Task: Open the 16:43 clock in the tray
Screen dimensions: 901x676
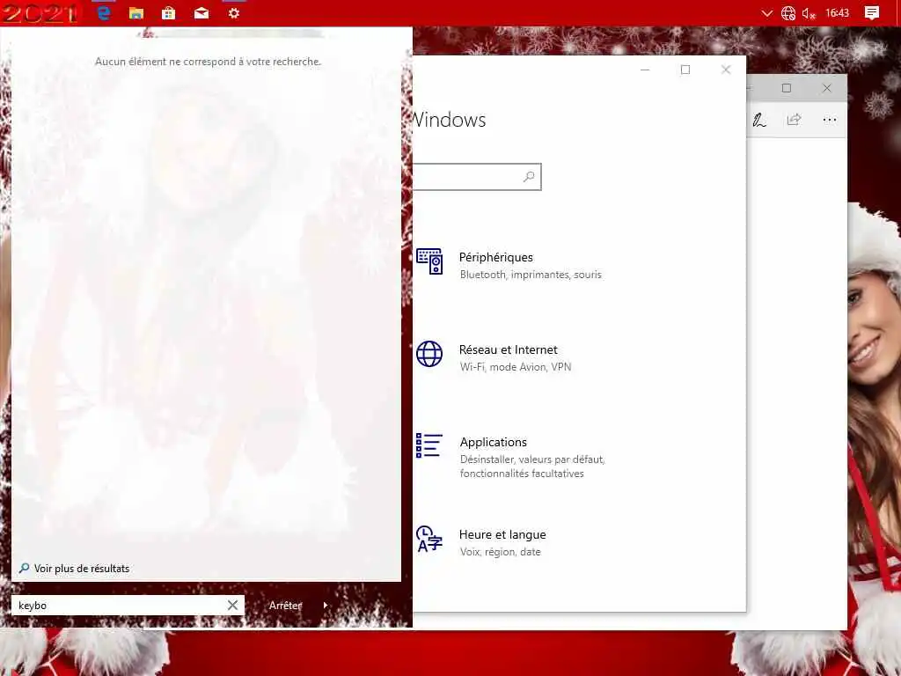Action: pos(838,12)
